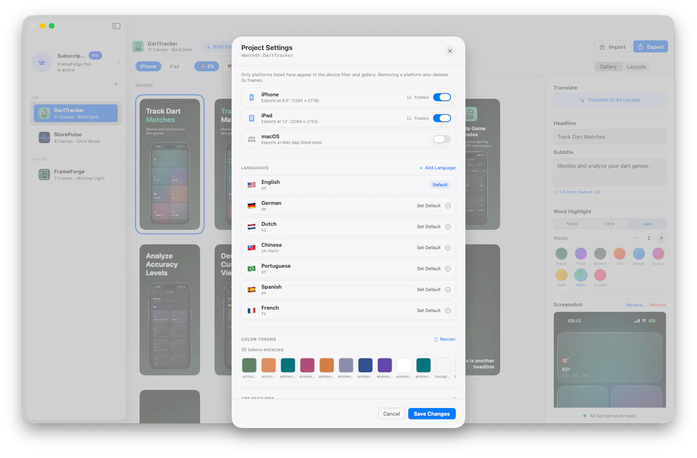Remove the French language
The image size is (697, 458).
[x=448, y=310]
